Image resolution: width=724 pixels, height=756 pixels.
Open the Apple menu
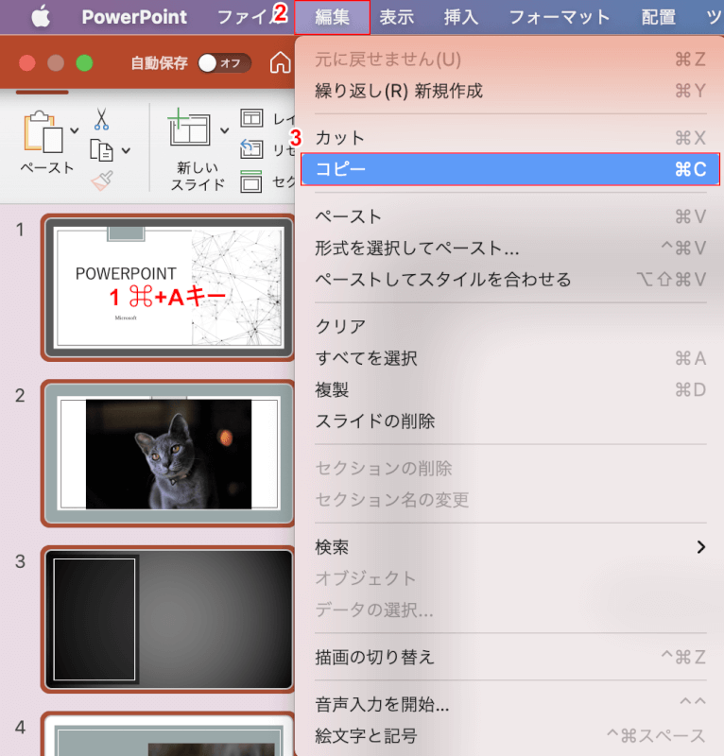(41, 18)
